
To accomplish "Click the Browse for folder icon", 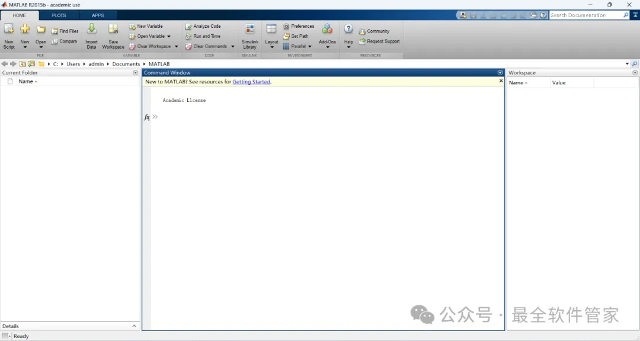I will 31,63.
